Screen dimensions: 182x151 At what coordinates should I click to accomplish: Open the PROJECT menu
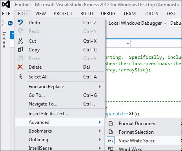63,14
